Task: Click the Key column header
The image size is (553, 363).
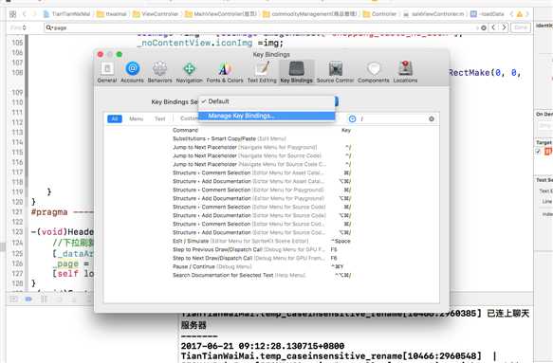Action: pos(346,130)
